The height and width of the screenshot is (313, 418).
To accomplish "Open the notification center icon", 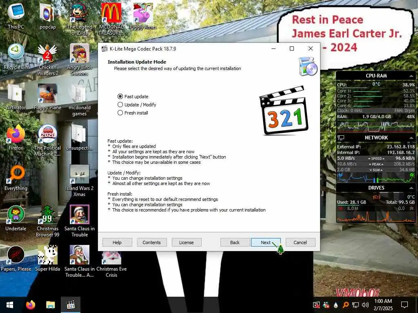I will pos(405,305).
